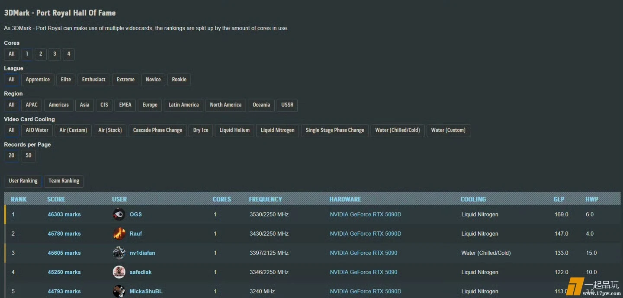Filter by Water (Chilled/Cold) cooling button
The width and height of the screenshot is (623, 298).
pyautogui.click(x=398, y=130)
